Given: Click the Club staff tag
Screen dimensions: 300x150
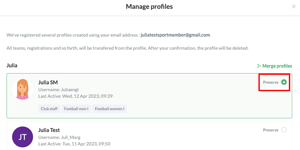Looking at the screenshot, I should (x=49, y=109).
